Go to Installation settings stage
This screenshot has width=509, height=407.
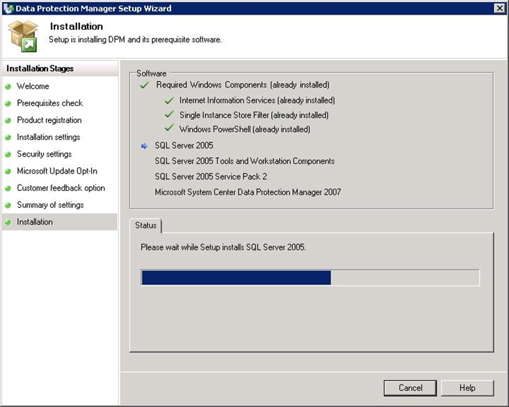(x=49, y=137)
